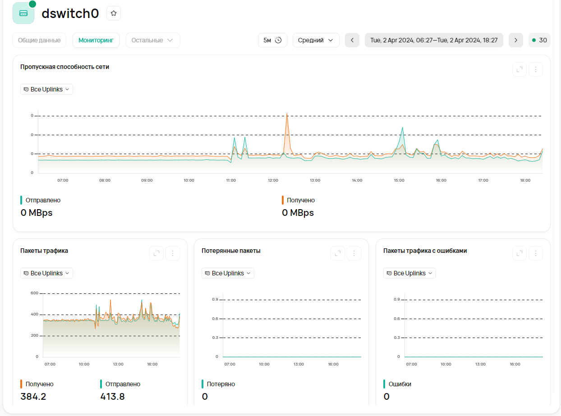
Task: Open Все Uplinks dropdown in throughput panel
Action: point(46,89)
